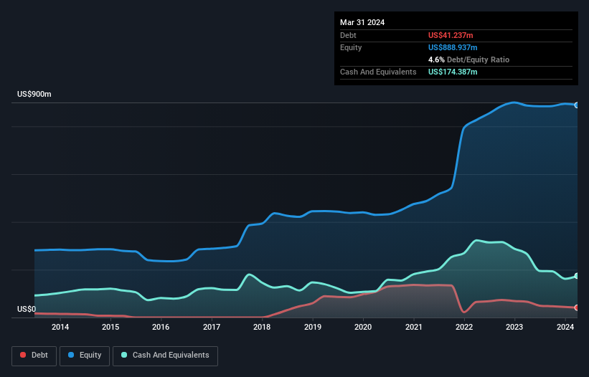Click the 2019 x-axis label
Screen dimensions: 589x377
(x=313, y=327)
